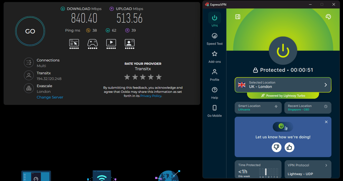
Task: Open Add-ons in ExpressVPN sidebar
Action: click(x=214, y=57)
